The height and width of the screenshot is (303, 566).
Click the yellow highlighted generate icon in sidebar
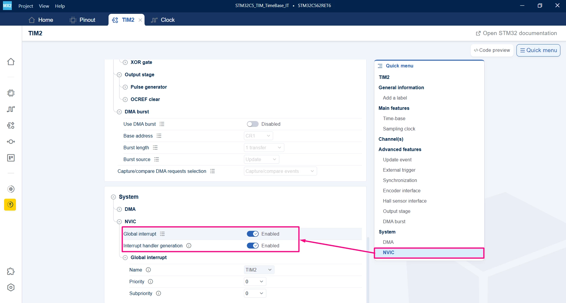[10, 205]
